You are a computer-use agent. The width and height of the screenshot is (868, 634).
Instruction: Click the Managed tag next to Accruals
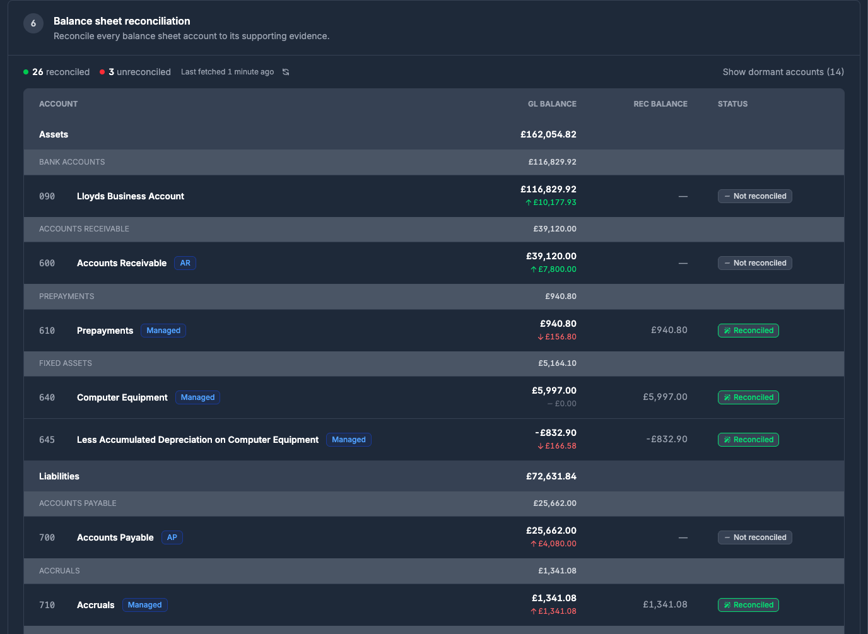pos(145,605)
